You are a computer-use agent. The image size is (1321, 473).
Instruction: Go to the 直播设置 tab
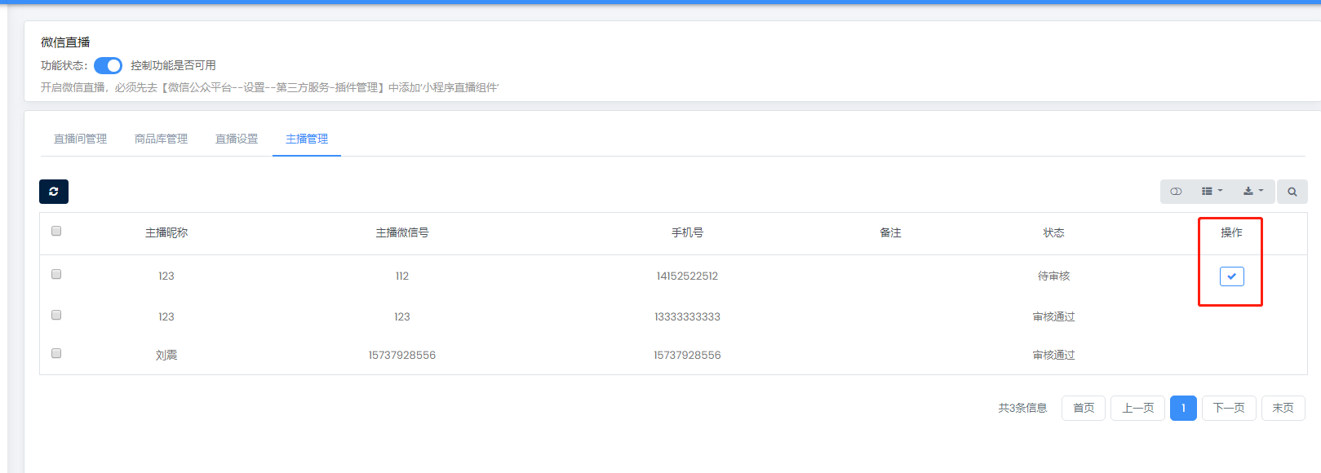(237, 139)
